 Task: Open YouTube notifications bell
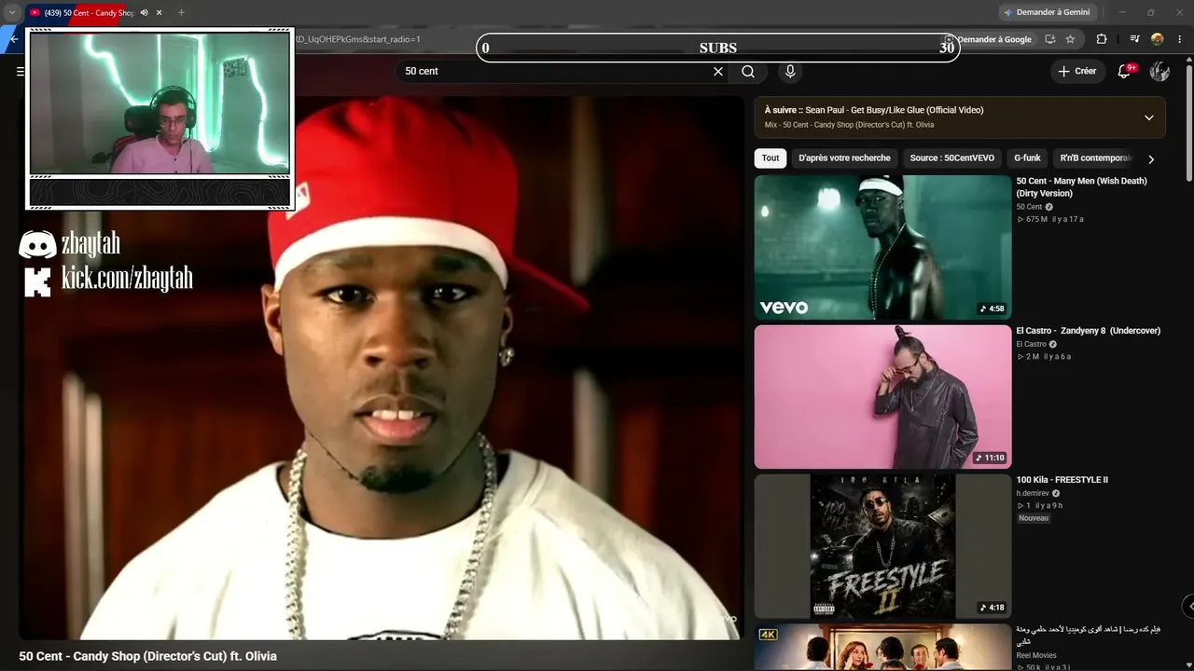pos(1125,72)
